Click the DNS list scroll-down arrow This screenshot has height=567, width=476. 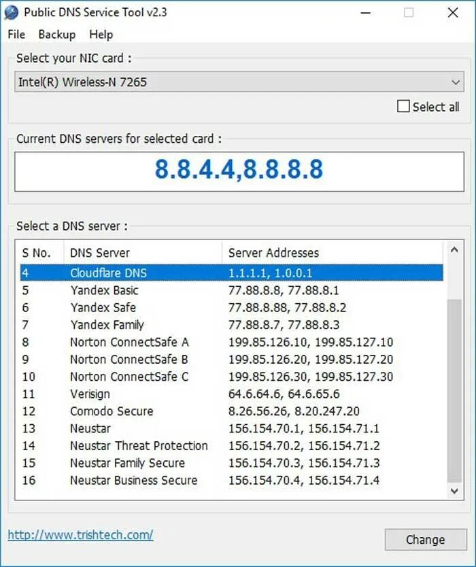point(454,491)
